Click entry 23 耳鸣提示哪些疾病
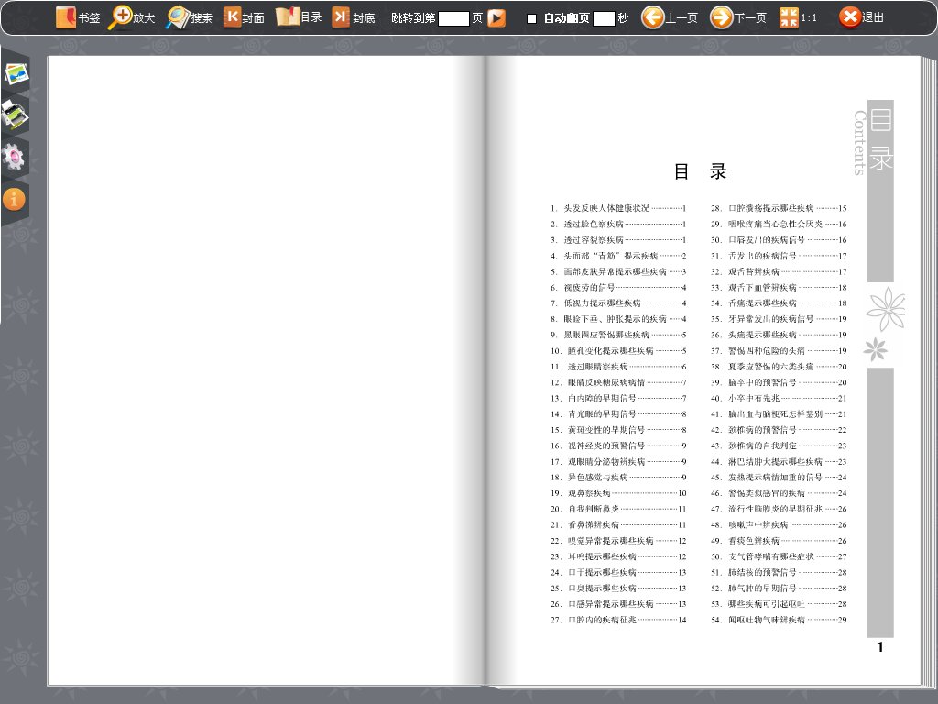 point(618,556)
